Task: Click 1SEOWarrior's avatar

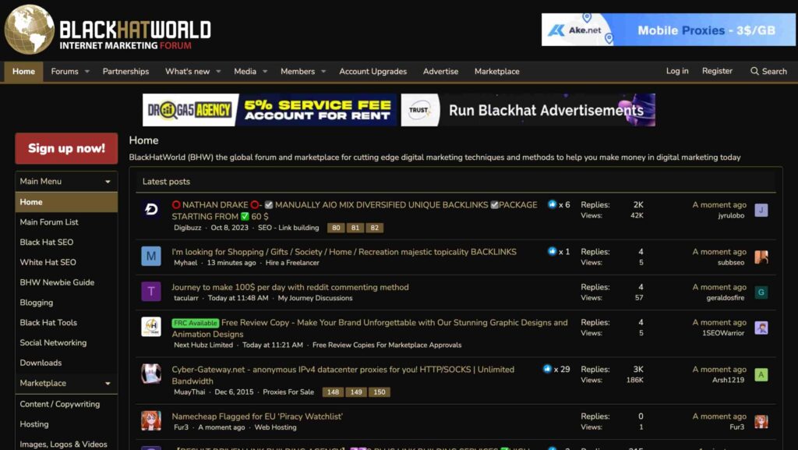Action: [x=761, y=328]
